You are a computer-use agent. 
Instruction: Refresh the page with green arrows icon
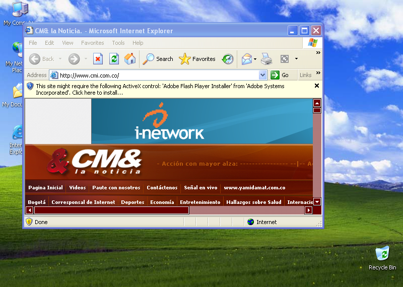click(114, 59)
